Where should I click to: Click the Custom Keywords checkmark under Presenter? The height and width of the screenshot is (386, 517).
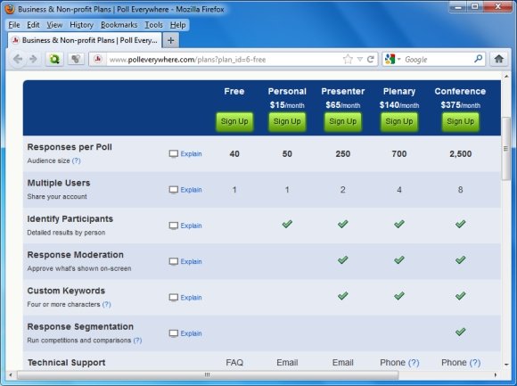(x=343, y=296)
